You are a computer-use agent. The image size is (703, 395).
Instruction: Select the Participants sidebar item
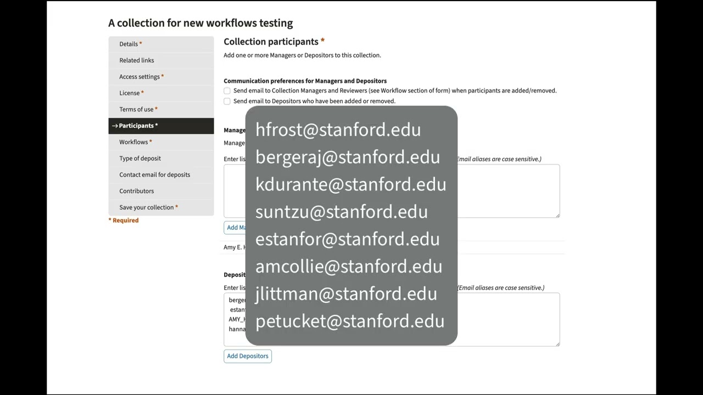point(161,126)
